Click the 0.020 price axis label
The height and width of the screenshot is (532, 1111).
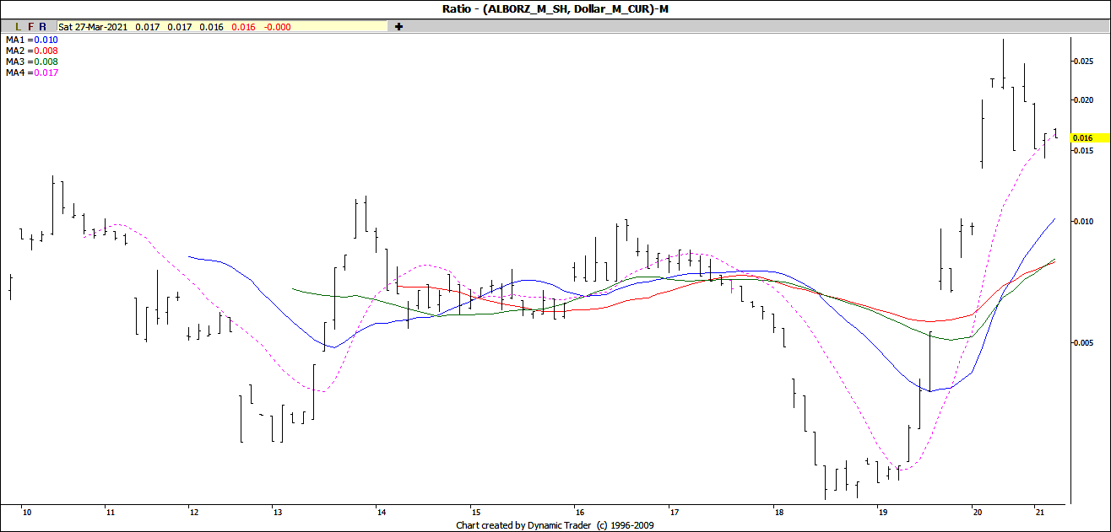click(1083, 99)
